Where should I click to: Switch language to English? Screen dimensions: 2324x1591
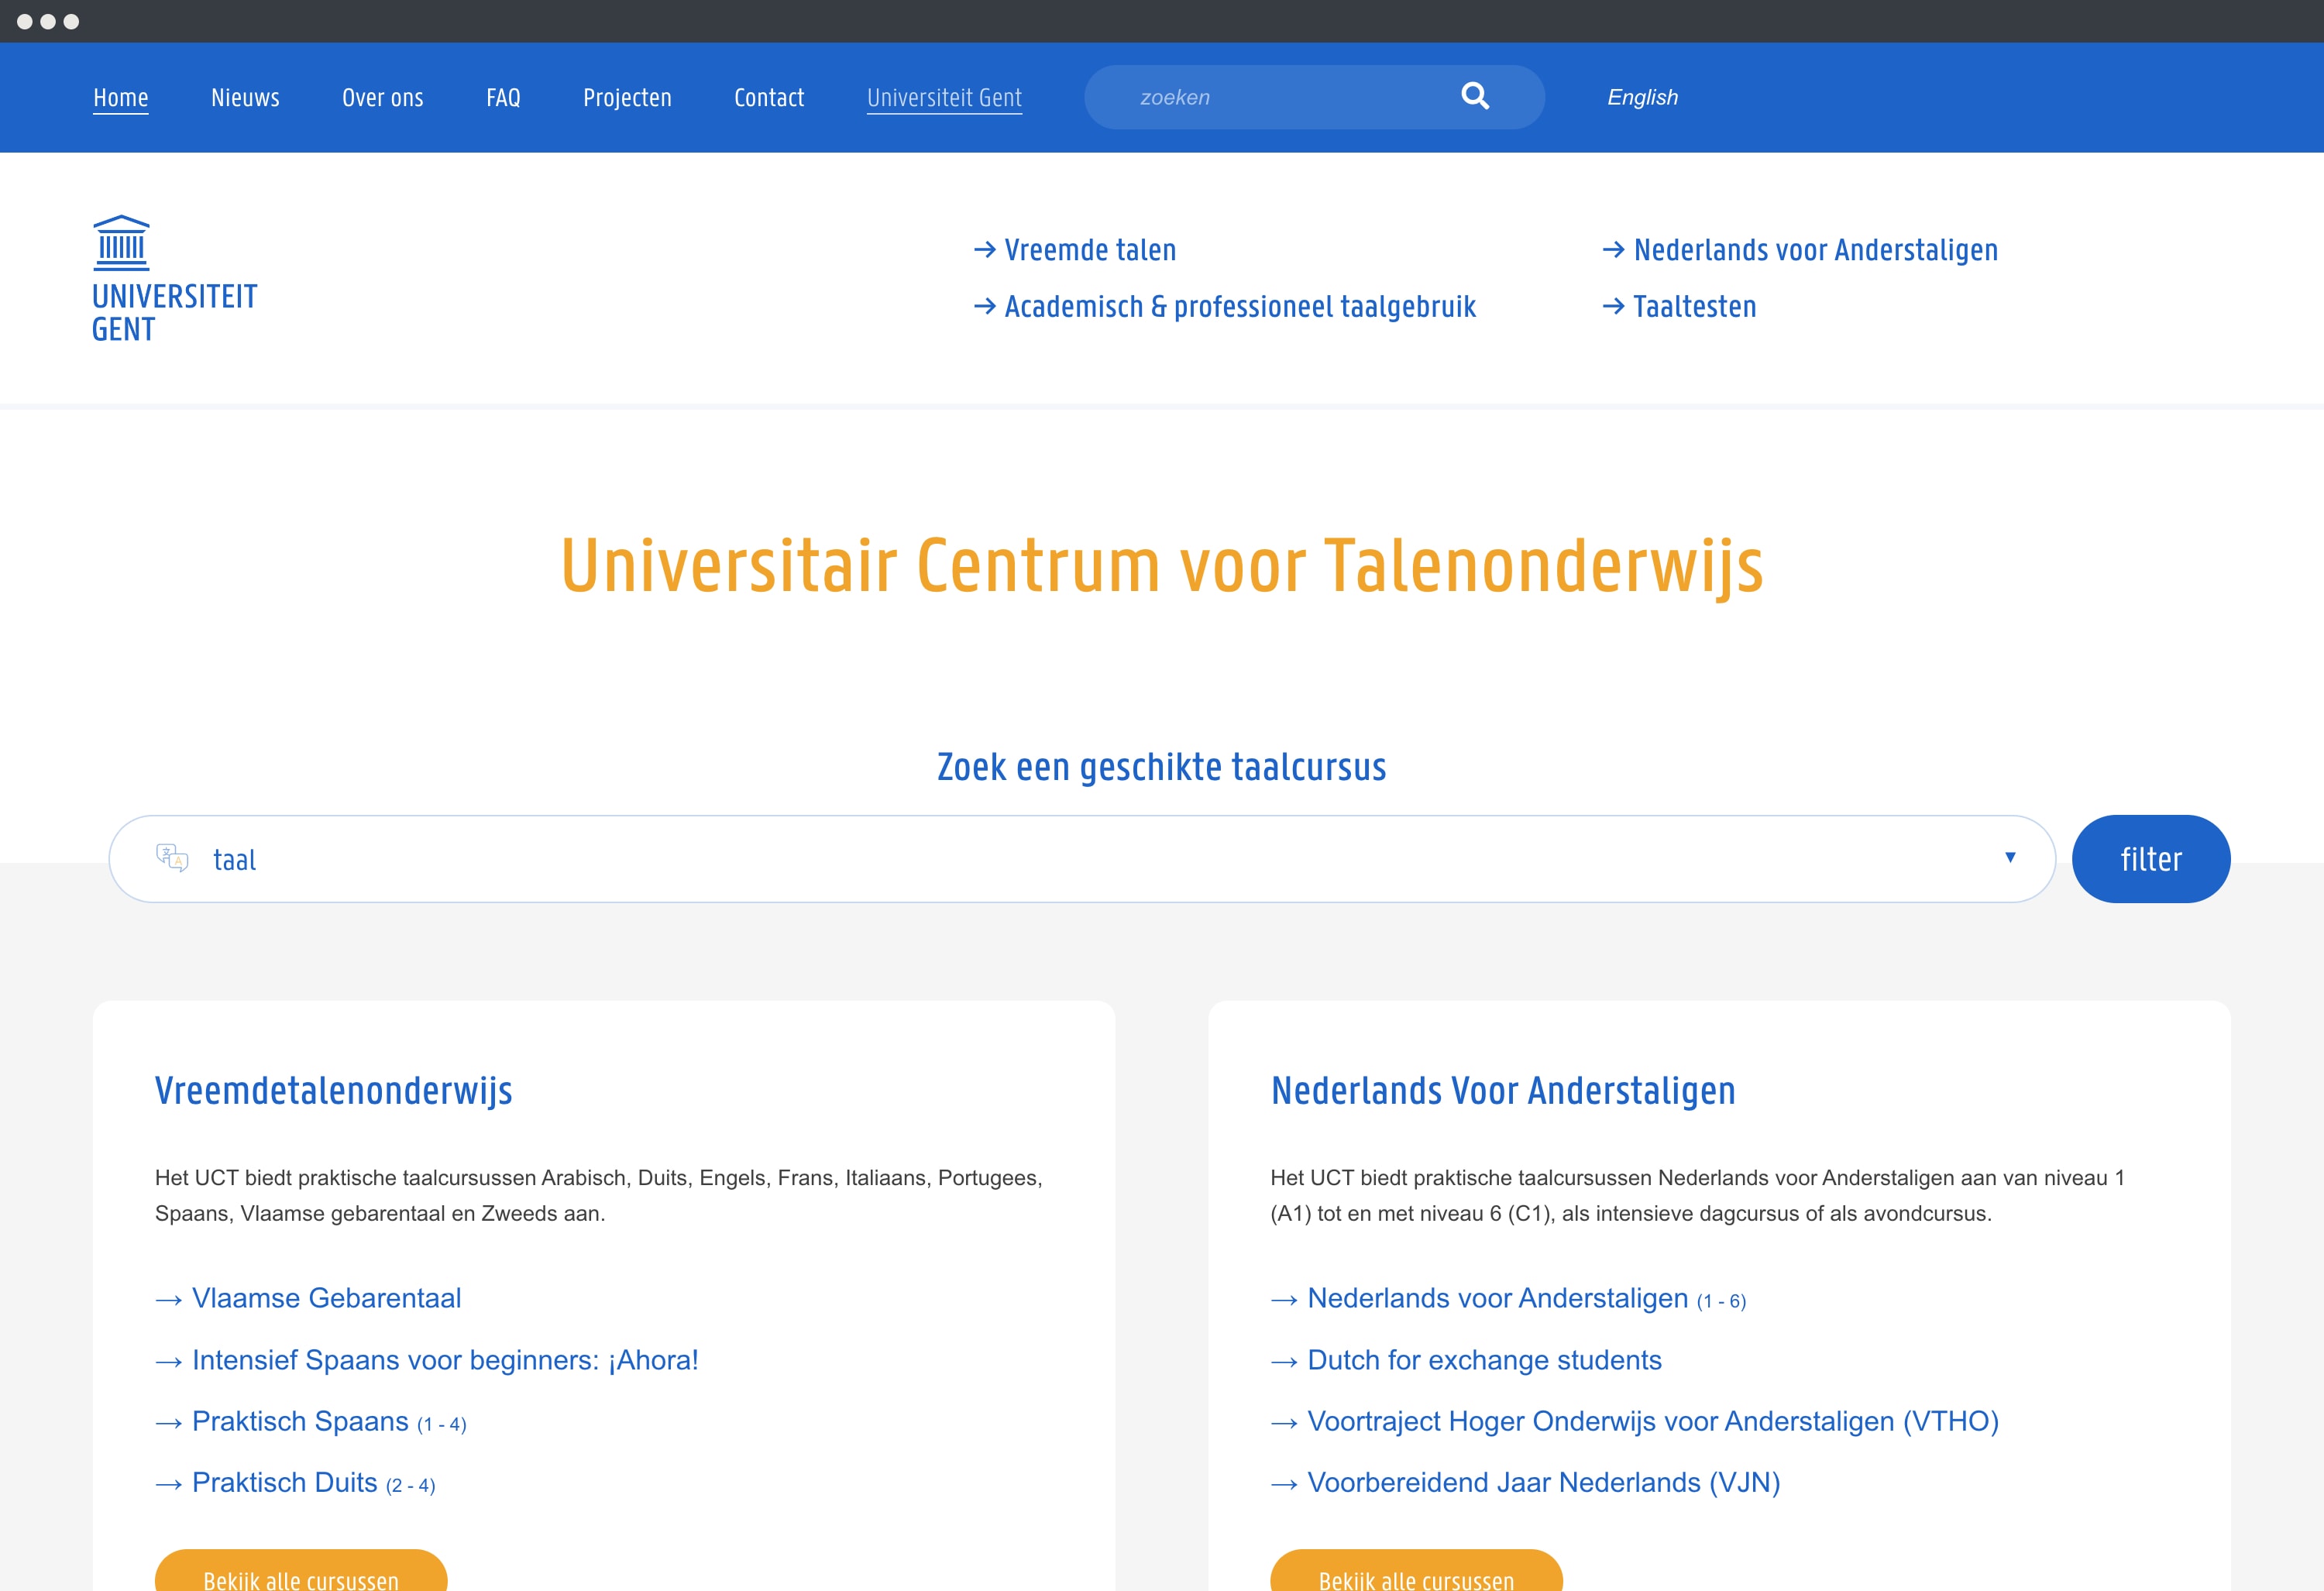[x=1642, y=98]
